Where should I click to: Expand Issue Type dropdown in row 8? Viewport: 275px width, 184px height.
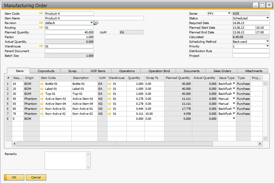coord(234,119)
